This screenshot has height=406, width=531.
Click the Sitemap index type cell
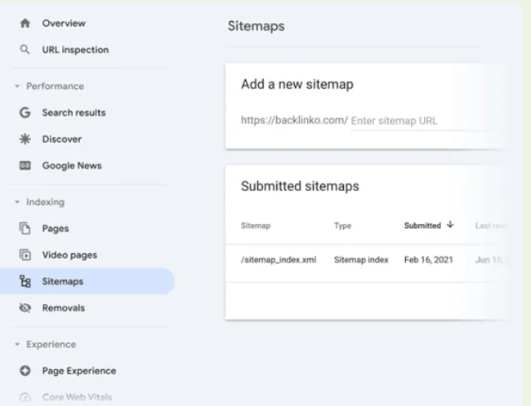361,260
